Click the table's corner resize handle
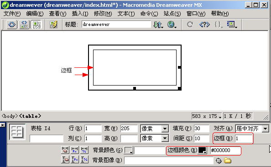The height and width of the screenshot is (167, 271). point(180,89)
